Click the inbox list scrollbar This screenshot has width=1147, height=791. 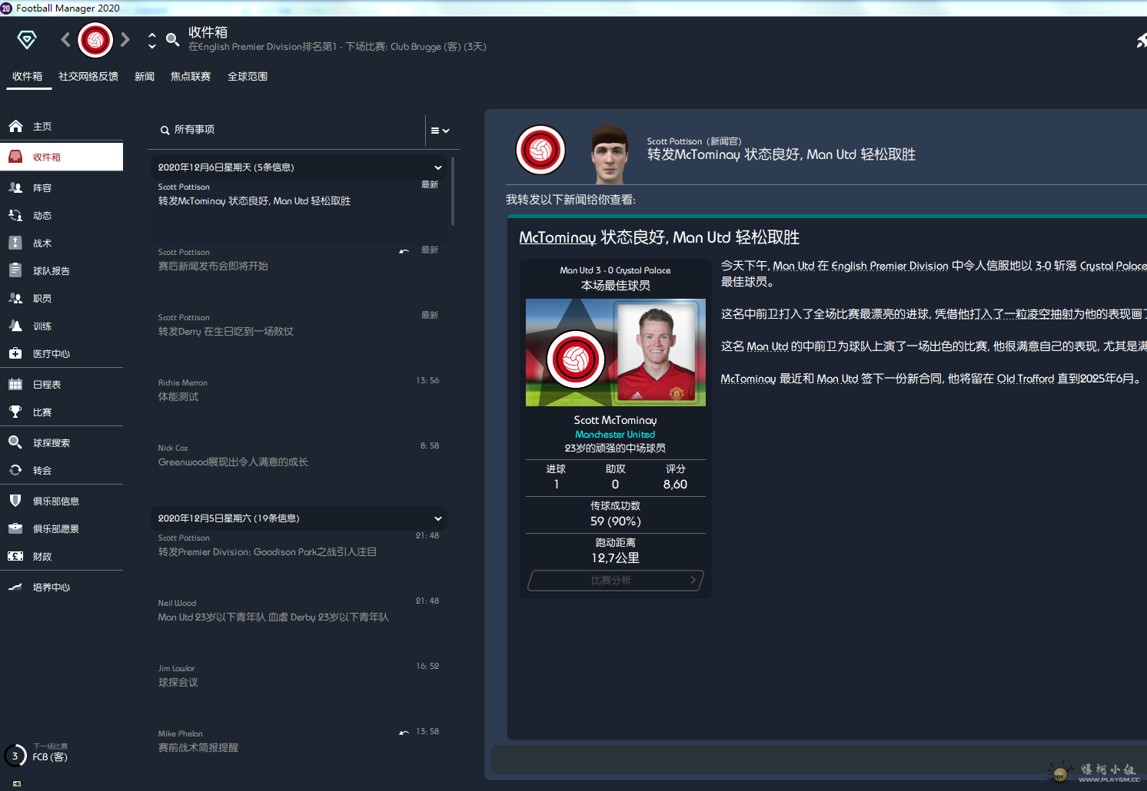point(453,191)
